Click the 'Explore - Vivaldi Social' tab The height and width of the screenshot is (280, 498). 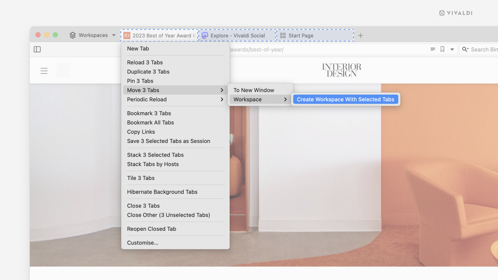click(237, 35)
